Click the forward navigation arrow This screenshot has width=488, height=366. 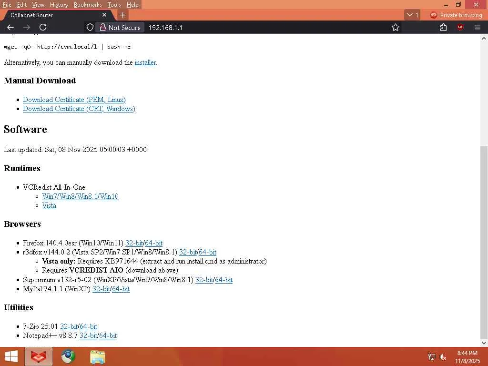pos(27,27)
